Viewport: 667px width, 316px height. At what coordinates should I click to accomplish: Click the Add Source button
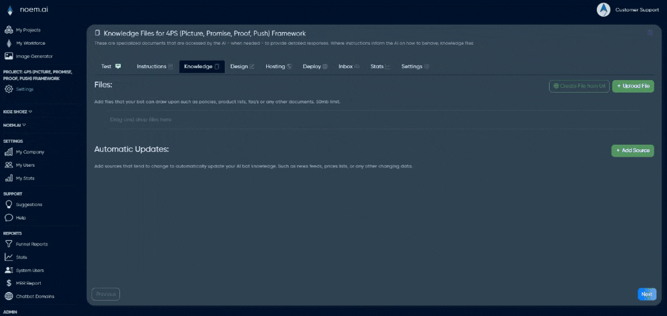(632, 151)
